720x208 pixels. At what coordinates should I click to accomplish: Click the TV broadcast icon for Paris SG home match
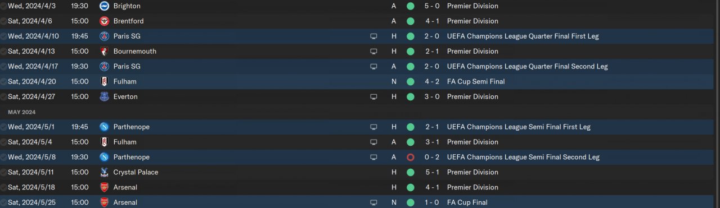click(373, 36)
